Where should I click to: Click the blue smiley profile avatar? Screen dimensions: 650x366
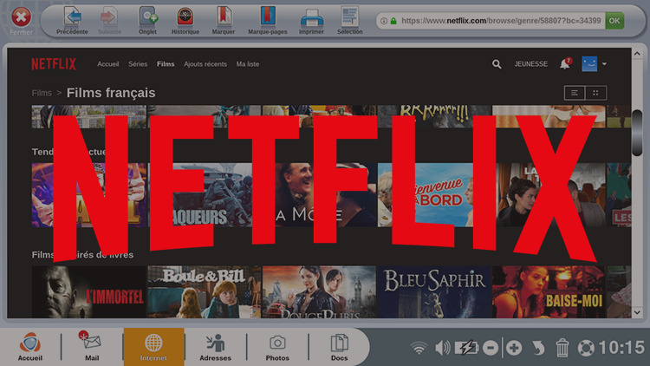pyautogui.click(x=589, y=64)
